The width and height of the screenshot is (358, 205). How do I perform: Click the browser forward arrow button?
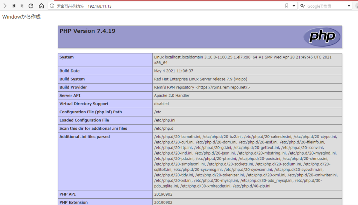click(5, 6)
